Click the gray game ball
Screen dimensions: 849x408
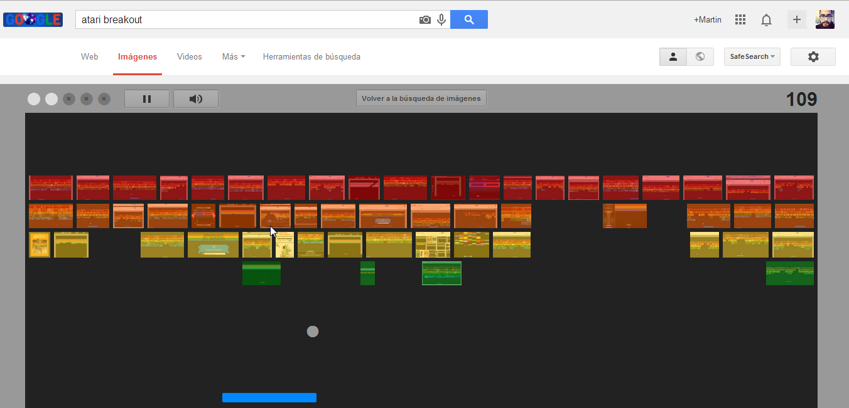tap(313, 332)
